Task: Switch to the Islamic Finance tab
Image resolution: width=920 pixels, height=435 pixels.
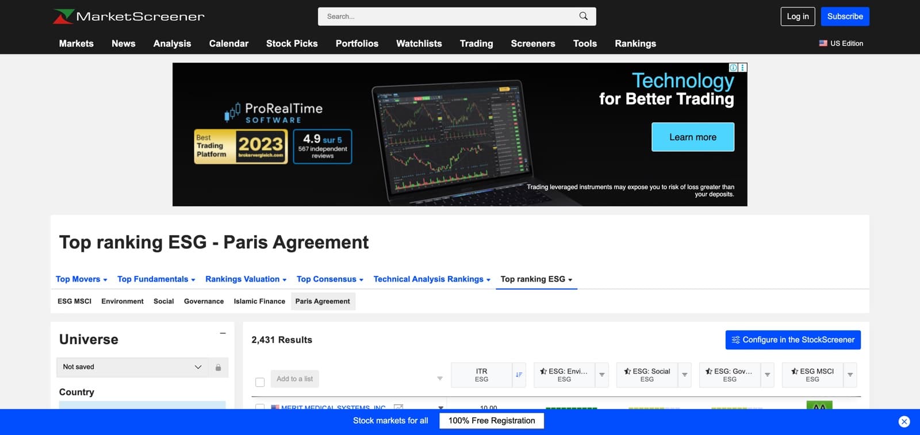Action: point(259,301)
